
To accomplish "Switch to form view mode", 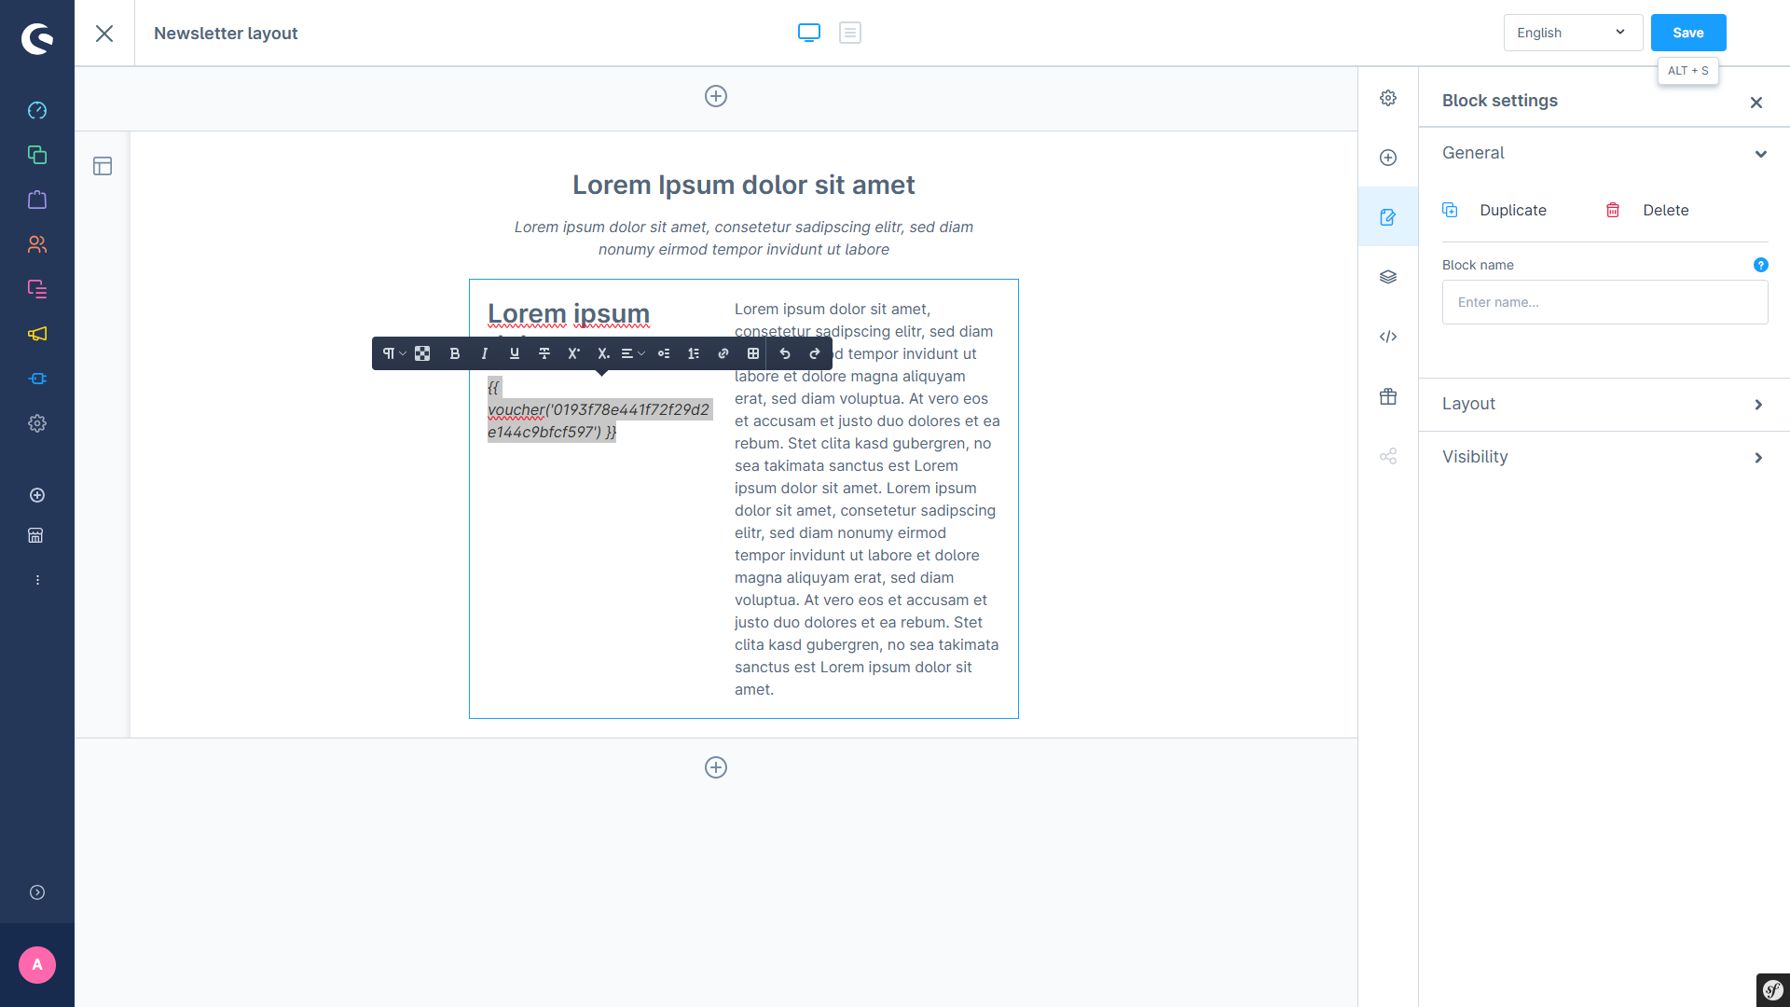I will (850, 33).
